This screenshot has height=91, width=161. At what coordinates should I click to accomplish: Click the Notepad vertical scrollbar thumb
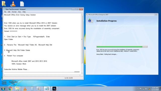tap(82, 39)
